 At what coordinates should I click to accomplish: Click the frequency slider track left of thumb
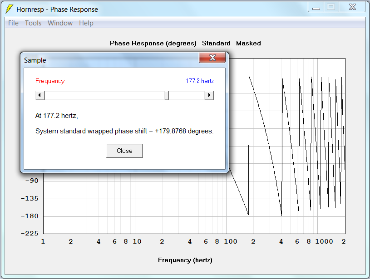click(104, 95)
